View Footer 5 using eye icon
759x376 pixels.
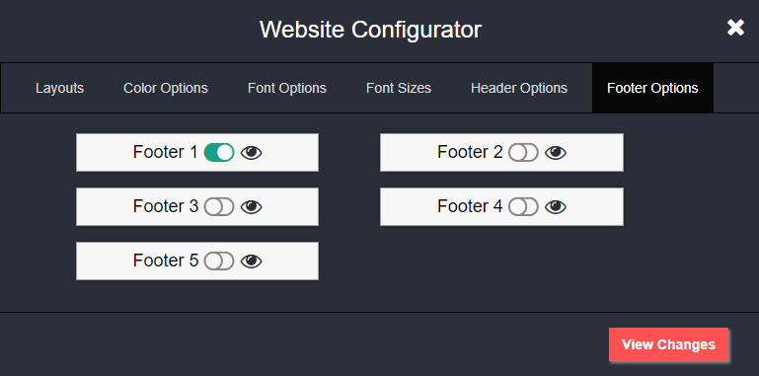point(252,262)
